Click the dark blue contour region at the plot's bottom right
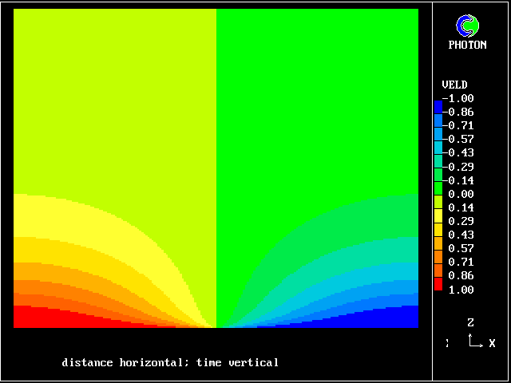The width and height of the screenshot is (511, 383). [391, 318]
